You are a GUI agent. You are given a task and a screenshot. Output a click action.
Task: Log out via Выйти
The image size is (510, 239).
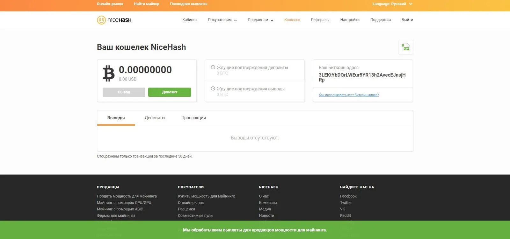click(407, 20)
